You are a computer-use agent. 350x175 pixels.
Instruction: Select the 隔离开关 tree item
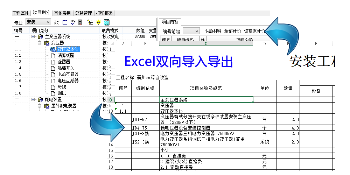pyautogui.click(x=66, y=68)
